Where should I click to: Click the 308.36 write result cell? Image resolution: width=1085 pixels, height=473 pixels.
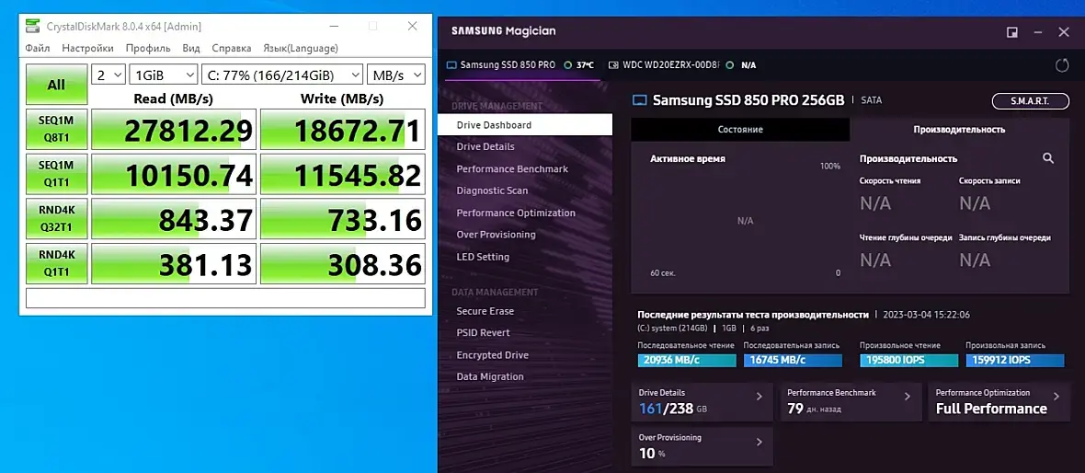343,263
